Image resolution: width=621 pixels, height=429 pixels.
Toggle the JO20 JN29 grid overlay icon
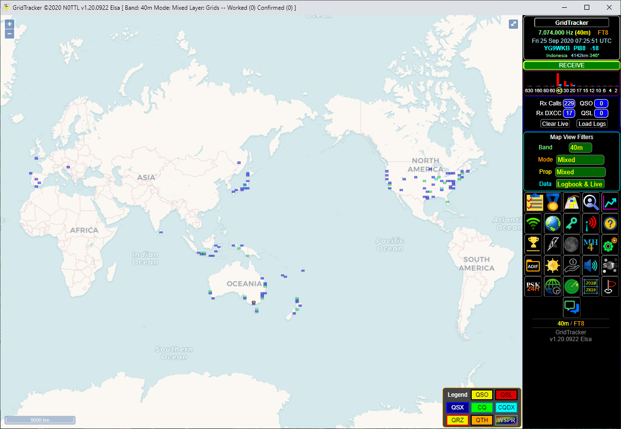coord(591,286)
